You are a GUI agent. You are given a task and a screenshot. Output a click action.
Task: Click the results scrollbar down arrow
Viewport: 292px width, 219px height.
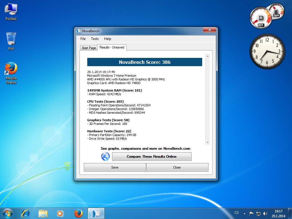pyautogui.click(x=208, y=143)
